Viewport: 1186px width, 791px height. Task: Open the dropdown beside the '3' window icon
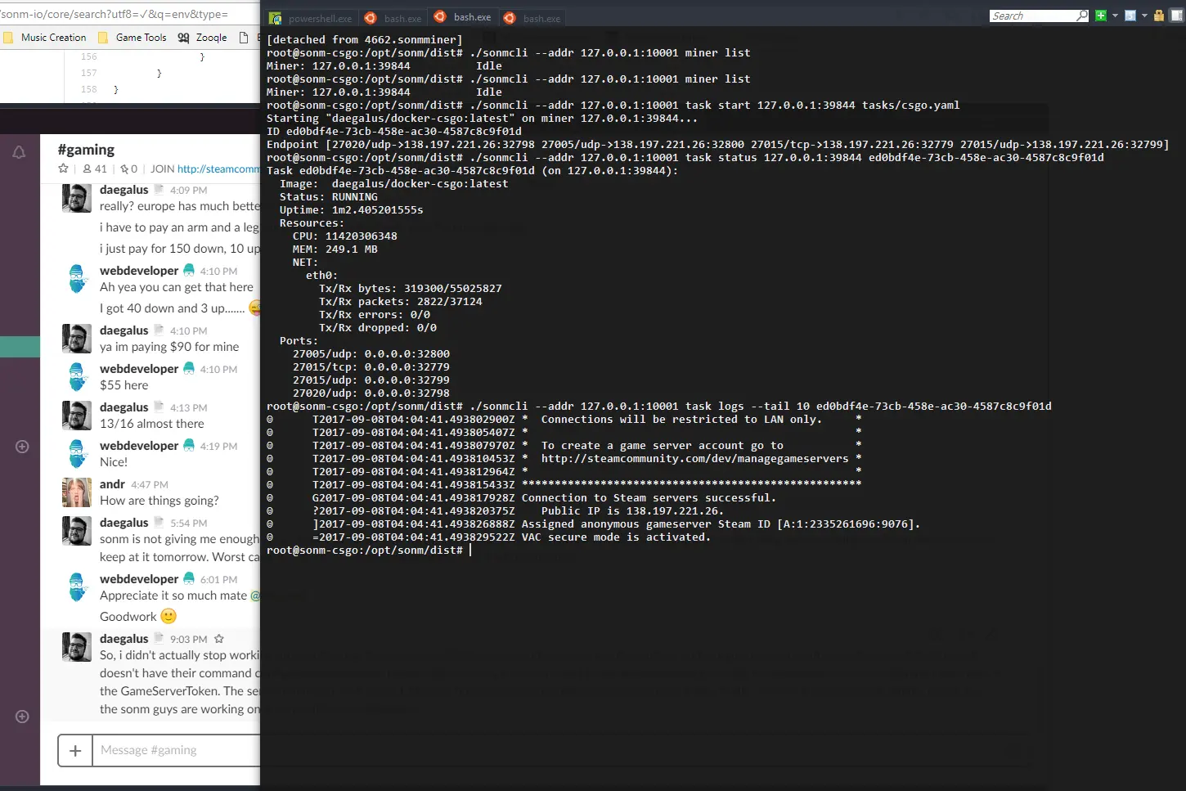(1143, 16)
